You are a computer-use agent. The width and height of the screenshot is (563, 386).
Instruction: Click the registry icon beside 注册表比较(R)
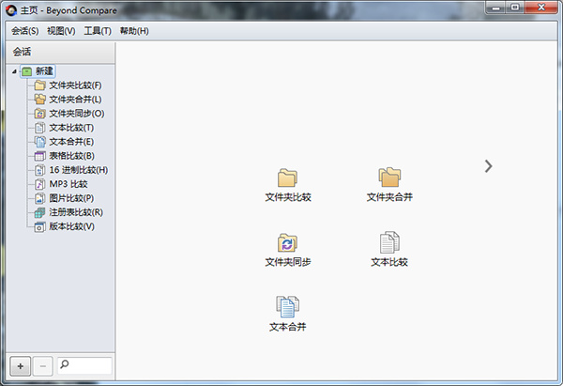click(39, 212)
